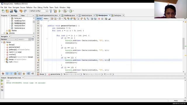187x105 pixels.
Task: Toggle Fully Qualified Names in Navigator
Action: click(x=24, y=73)
